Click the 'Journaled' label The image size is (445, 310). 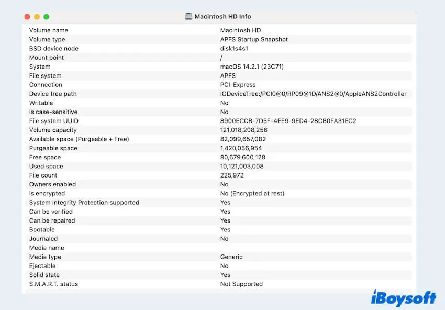(x=43, y=239)
